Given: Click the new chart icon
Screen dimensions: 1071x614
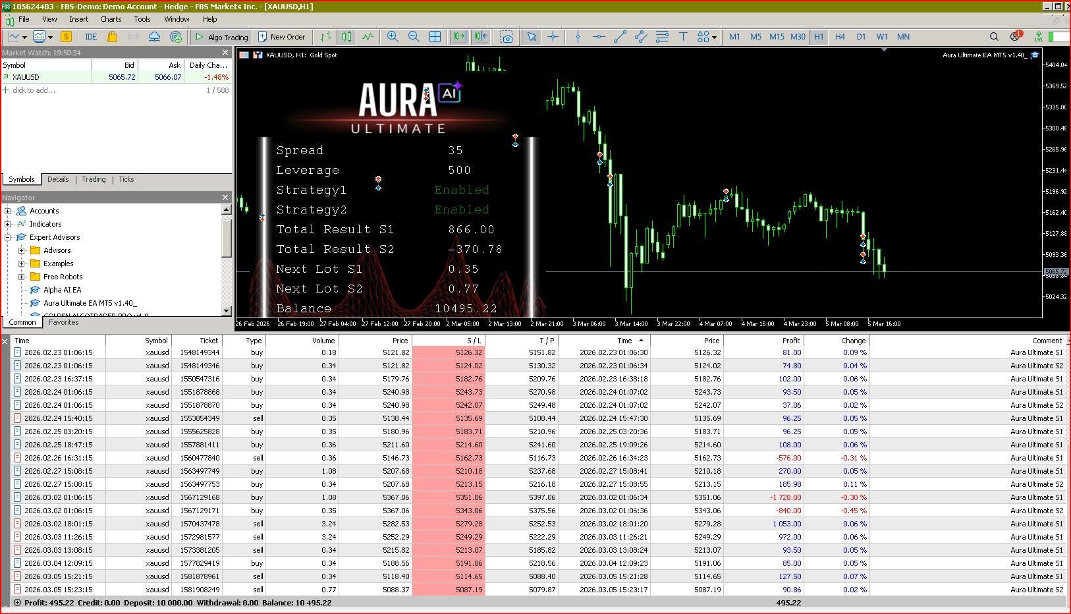Looking at the screenshot, I should pos(13,37).
